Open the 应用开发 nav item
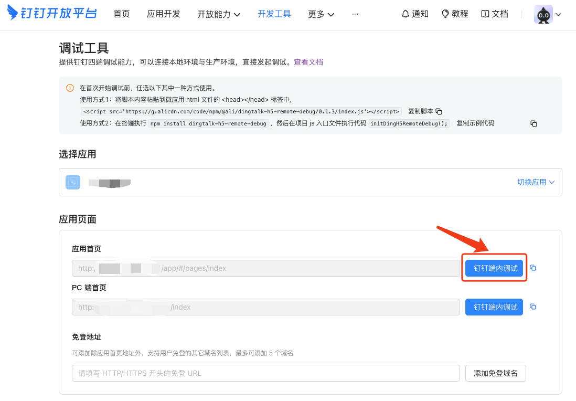 [164, 14]
